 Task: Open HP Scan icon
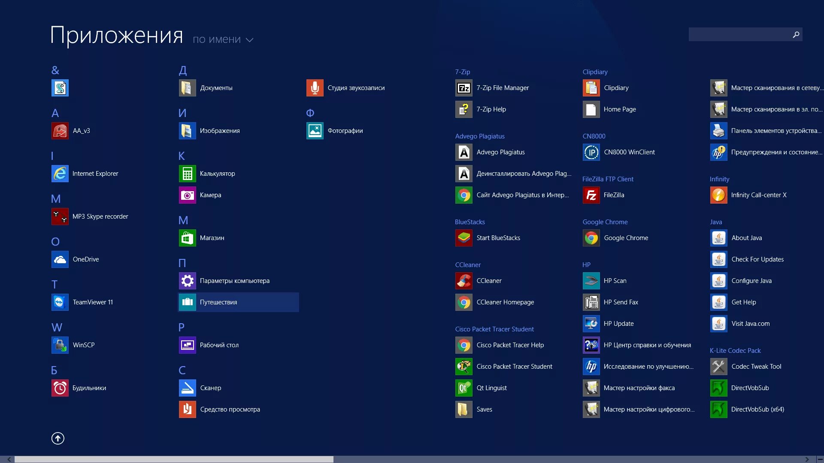(x=591, y=281)
